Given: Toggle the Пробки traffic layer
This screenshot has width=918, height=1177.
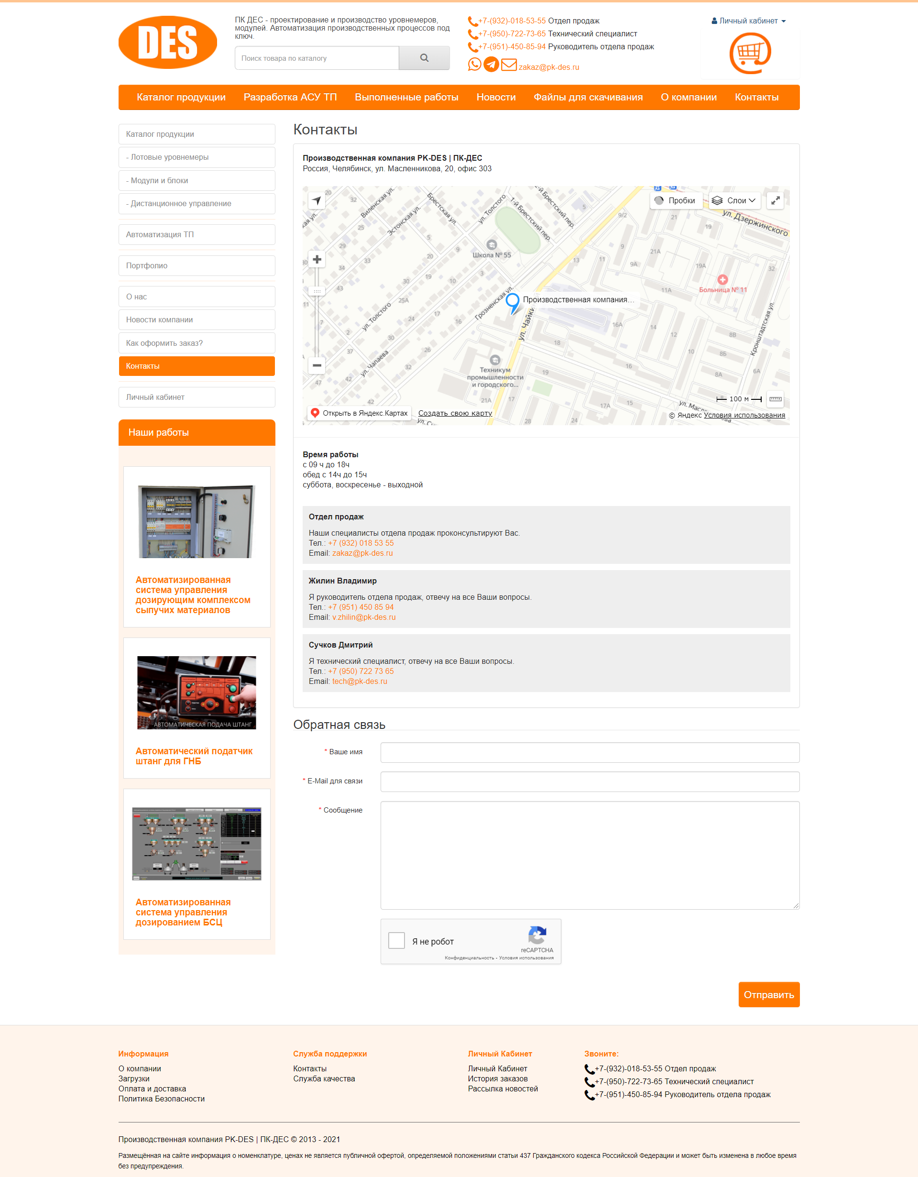Looking at the screenshot, I should (675, 200).
